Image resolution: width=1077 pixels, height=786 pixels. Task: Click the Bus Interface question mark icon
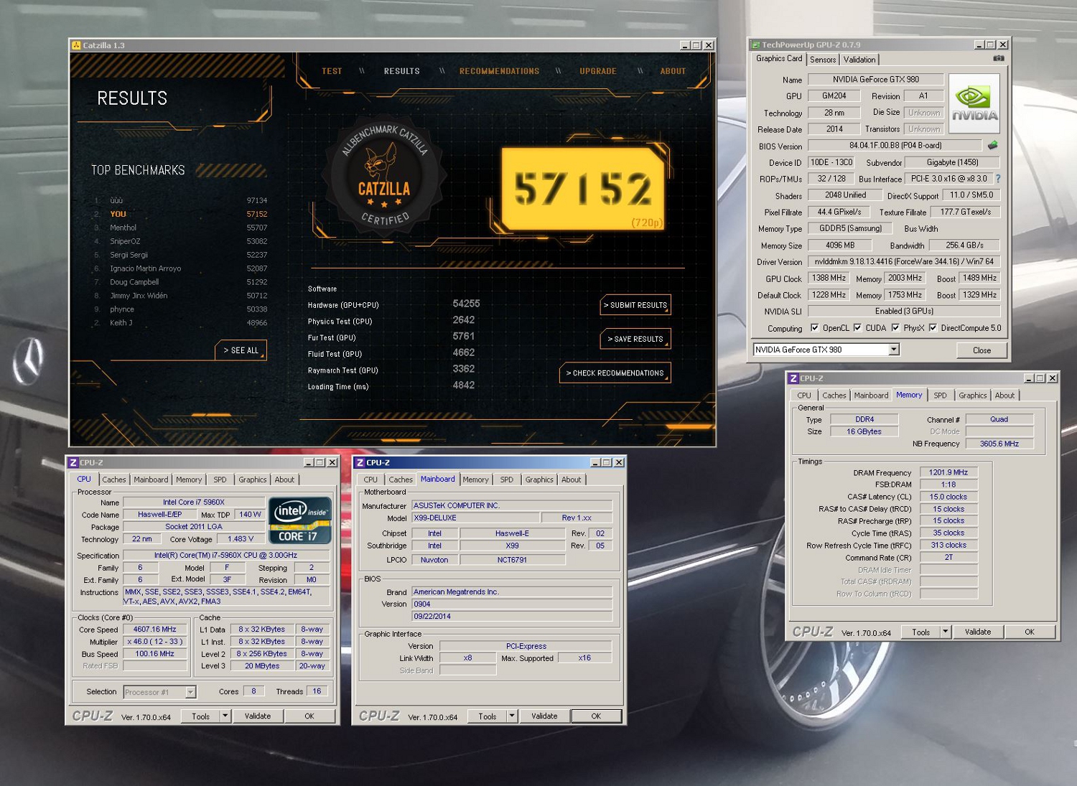click(x=997, y=179)
